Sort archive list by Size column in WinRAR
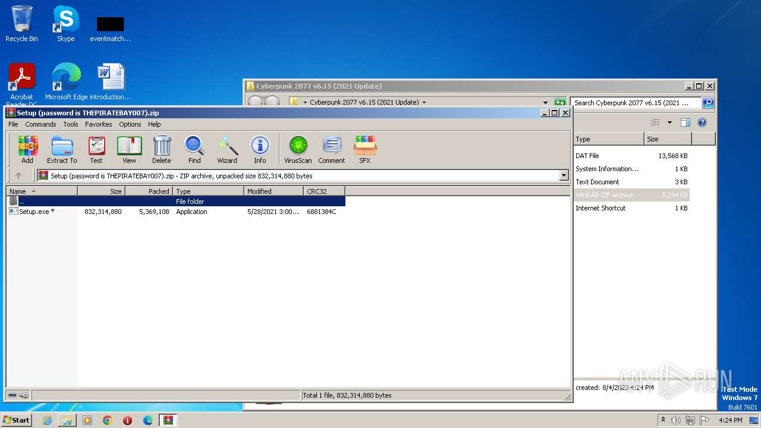This screenshot has height=428, width=761. [x=101, y=191]
